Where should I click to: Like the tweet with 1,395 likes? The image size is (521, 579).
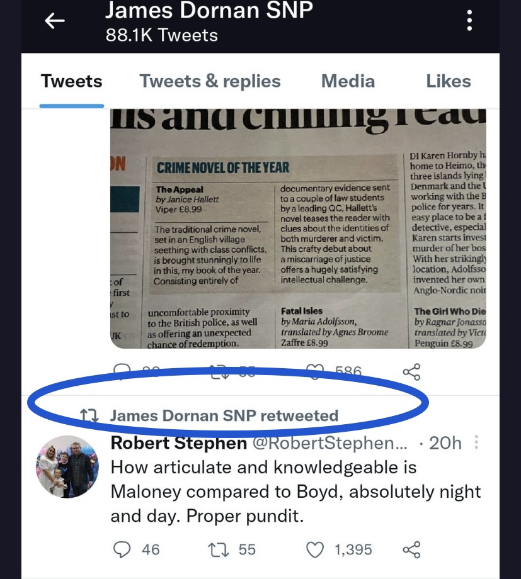[315, 549]
